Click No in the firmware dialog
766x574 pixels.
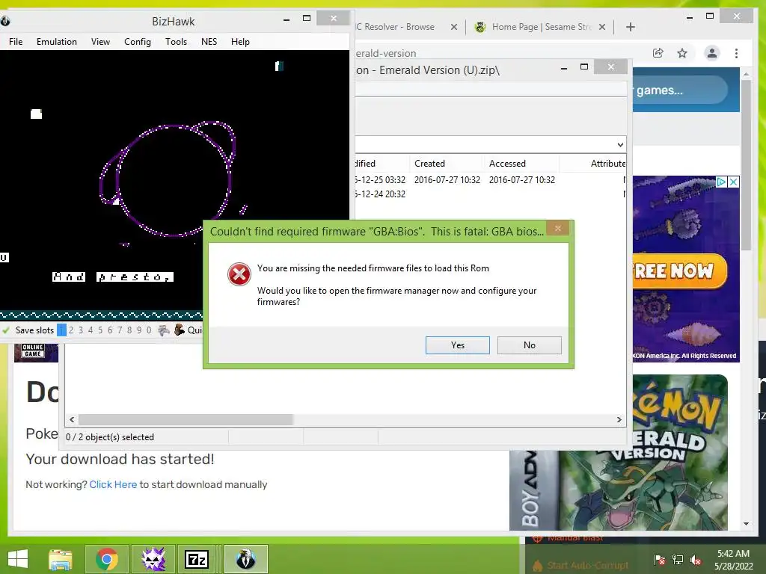pyautogui.click(x=529, y=345)
